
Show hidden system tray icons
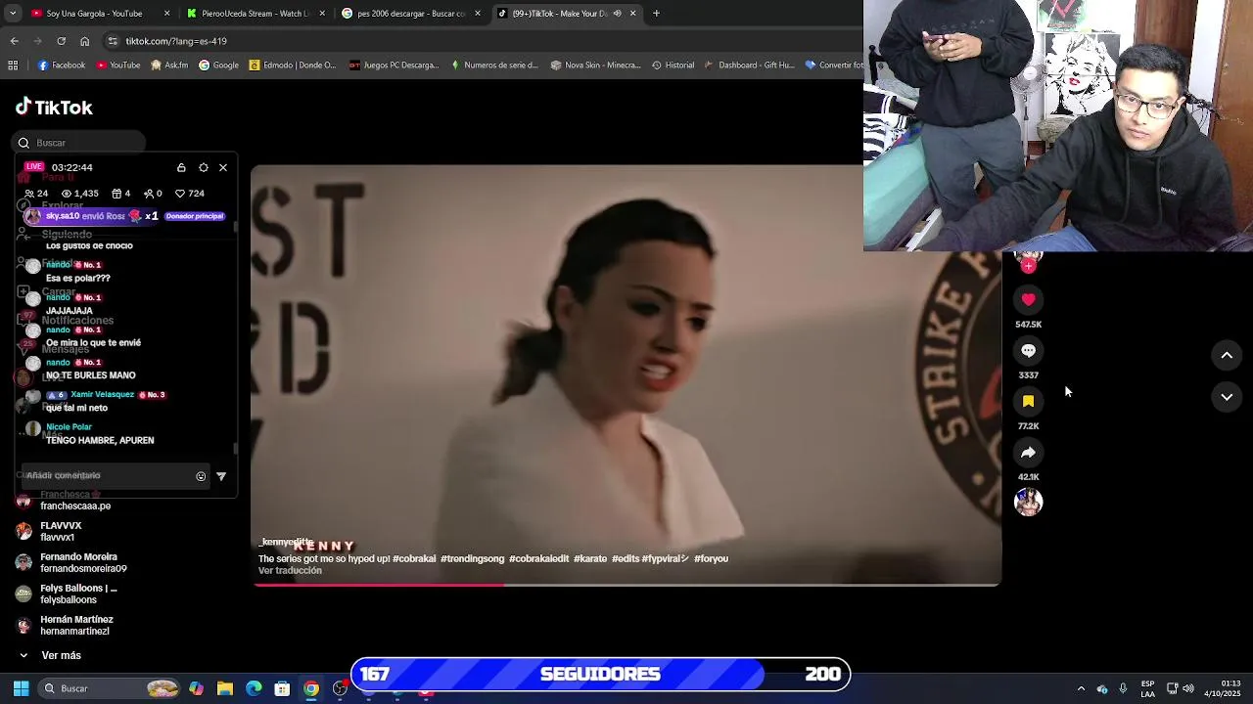pos(1081,688)
